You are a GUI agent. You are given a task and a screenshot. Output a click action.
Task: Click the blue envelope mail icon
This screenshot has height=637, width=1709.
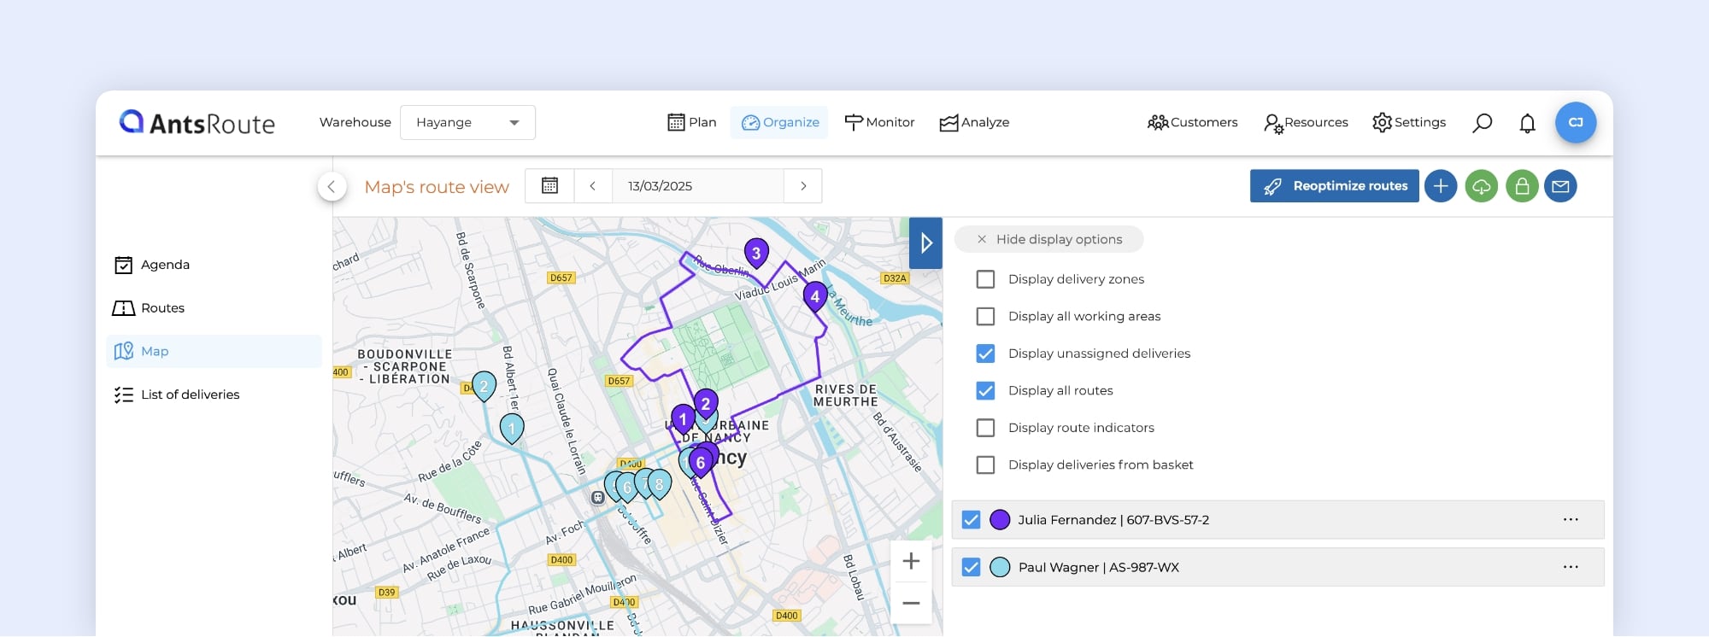[1560, 186]
